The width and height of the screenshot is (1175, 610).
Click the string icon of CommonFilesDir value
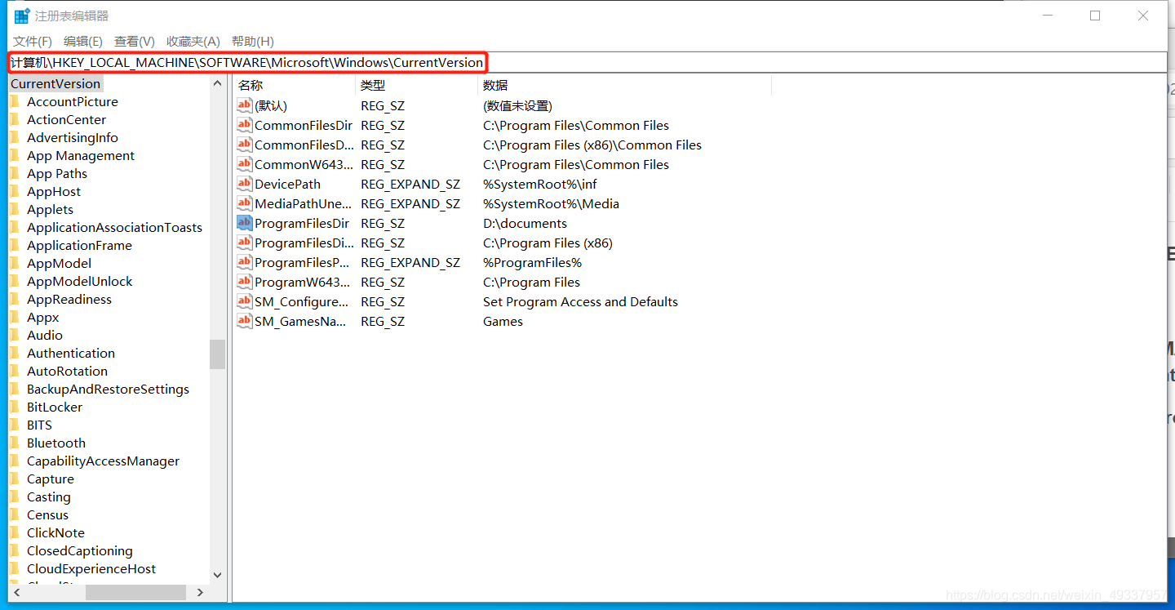click(244, 125)
